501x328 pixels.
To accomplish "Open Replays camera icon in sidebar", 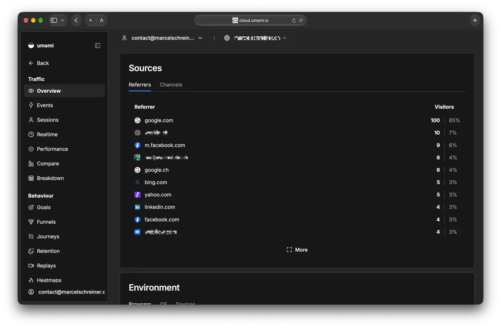I will coord(31,266).
